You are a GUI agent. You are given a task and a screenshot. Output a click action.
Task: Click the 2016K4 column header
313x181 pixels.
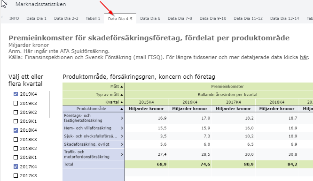pos(190,102)
